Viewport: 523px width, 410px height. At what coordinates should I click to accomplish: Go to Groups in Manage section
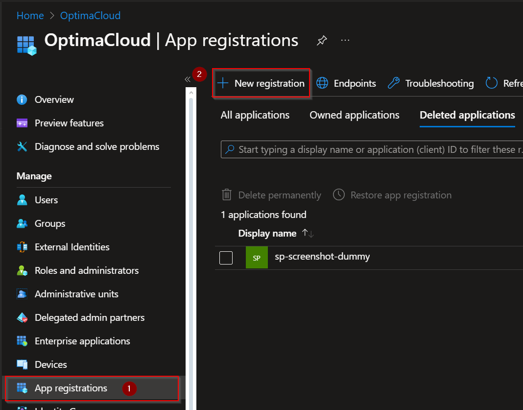(50, 223)
